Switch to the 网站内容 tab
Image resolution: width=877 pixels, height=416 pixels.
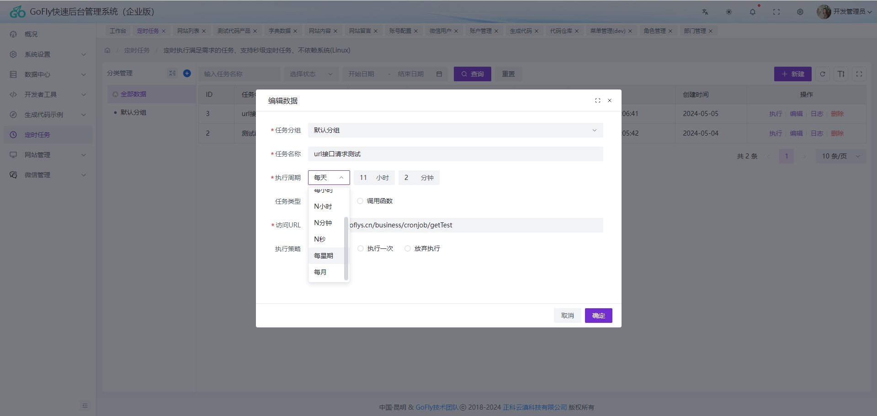click(x=320, y=31)
